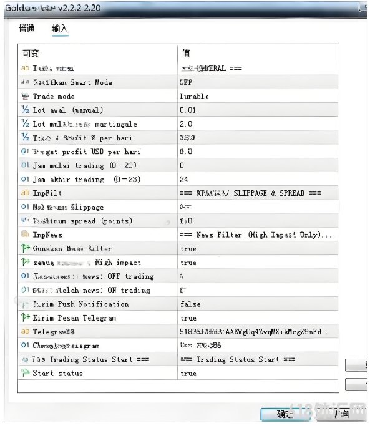Edit the Lot awal value 0.01

pos(258,110)
